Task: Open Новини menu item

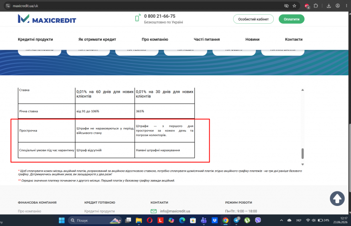Action: coord(252,39)
